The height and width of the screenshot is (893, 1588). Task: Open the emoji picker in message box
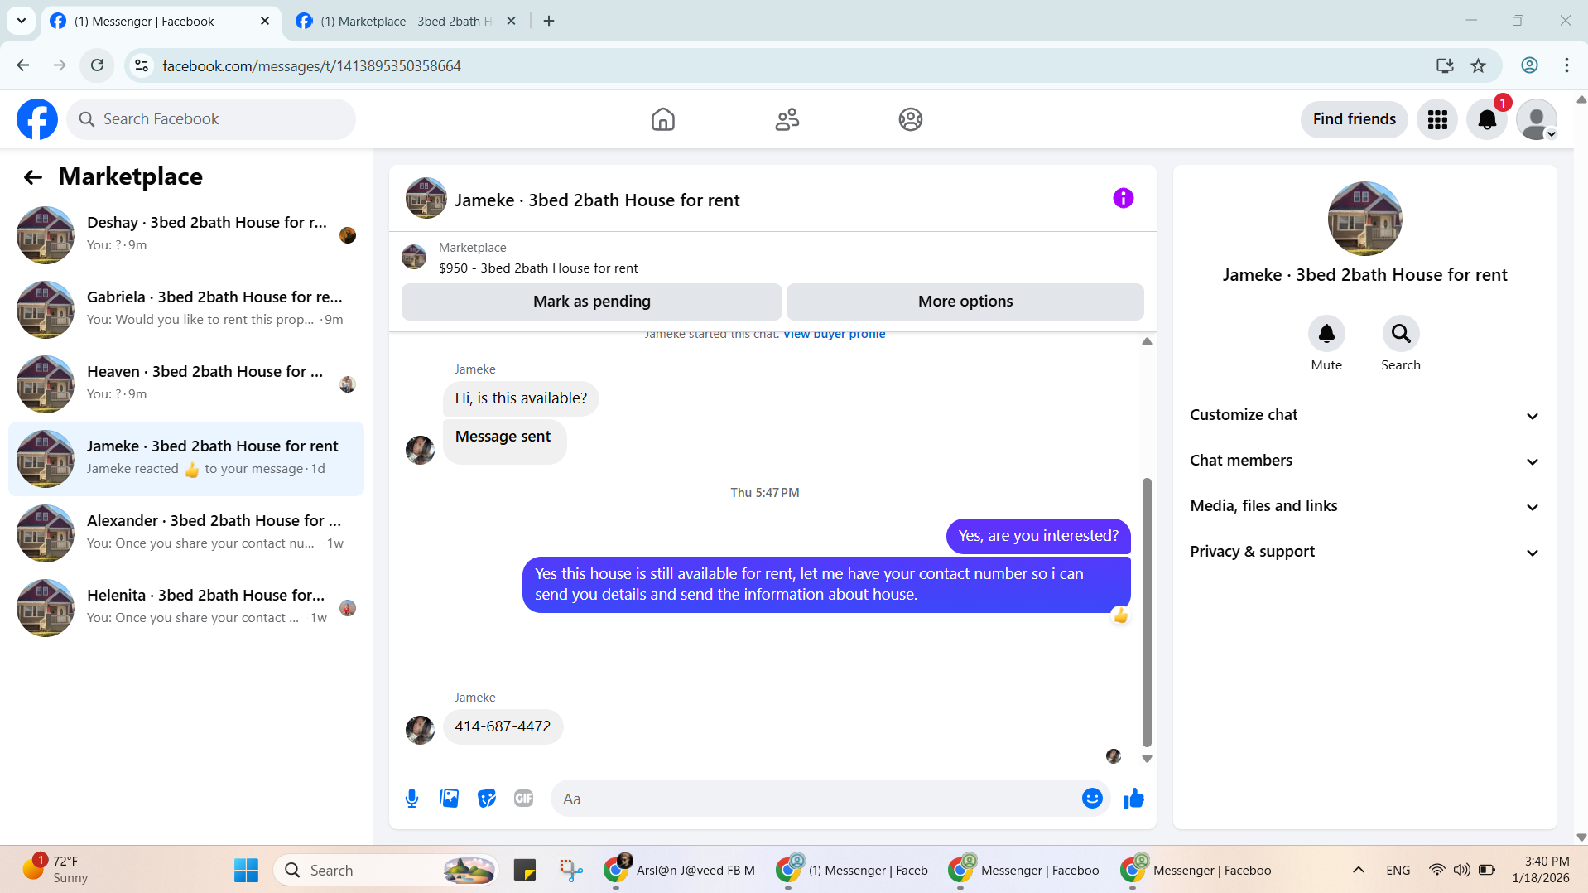(x=1091, y=798)
